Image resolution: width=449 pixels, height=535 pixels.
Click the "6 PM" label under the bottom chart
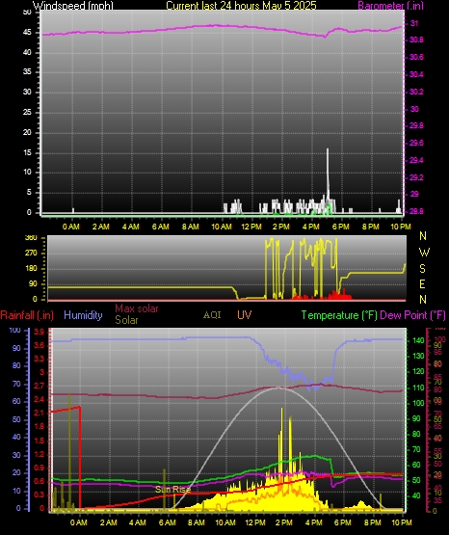343,522
